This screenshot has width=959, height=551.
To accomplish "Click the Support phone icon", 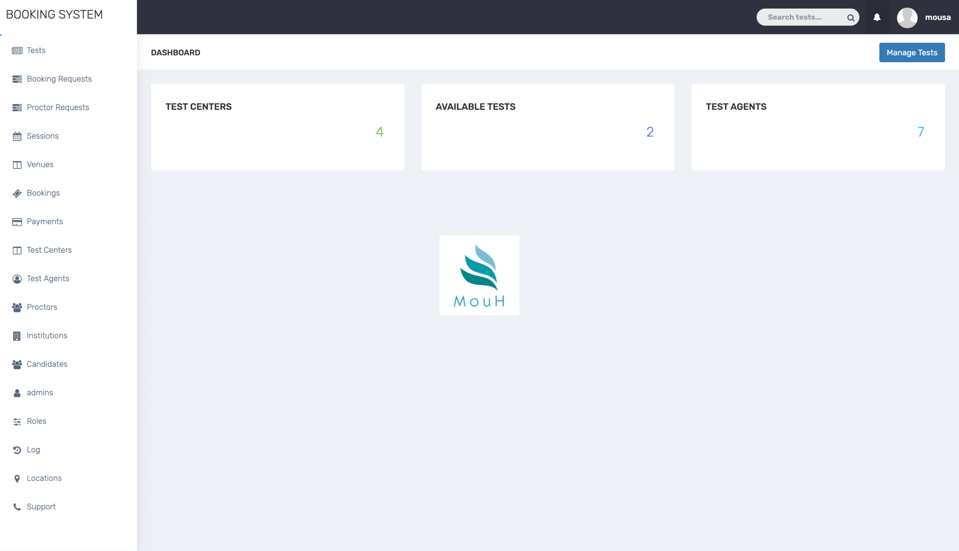I will coord(17,507).
